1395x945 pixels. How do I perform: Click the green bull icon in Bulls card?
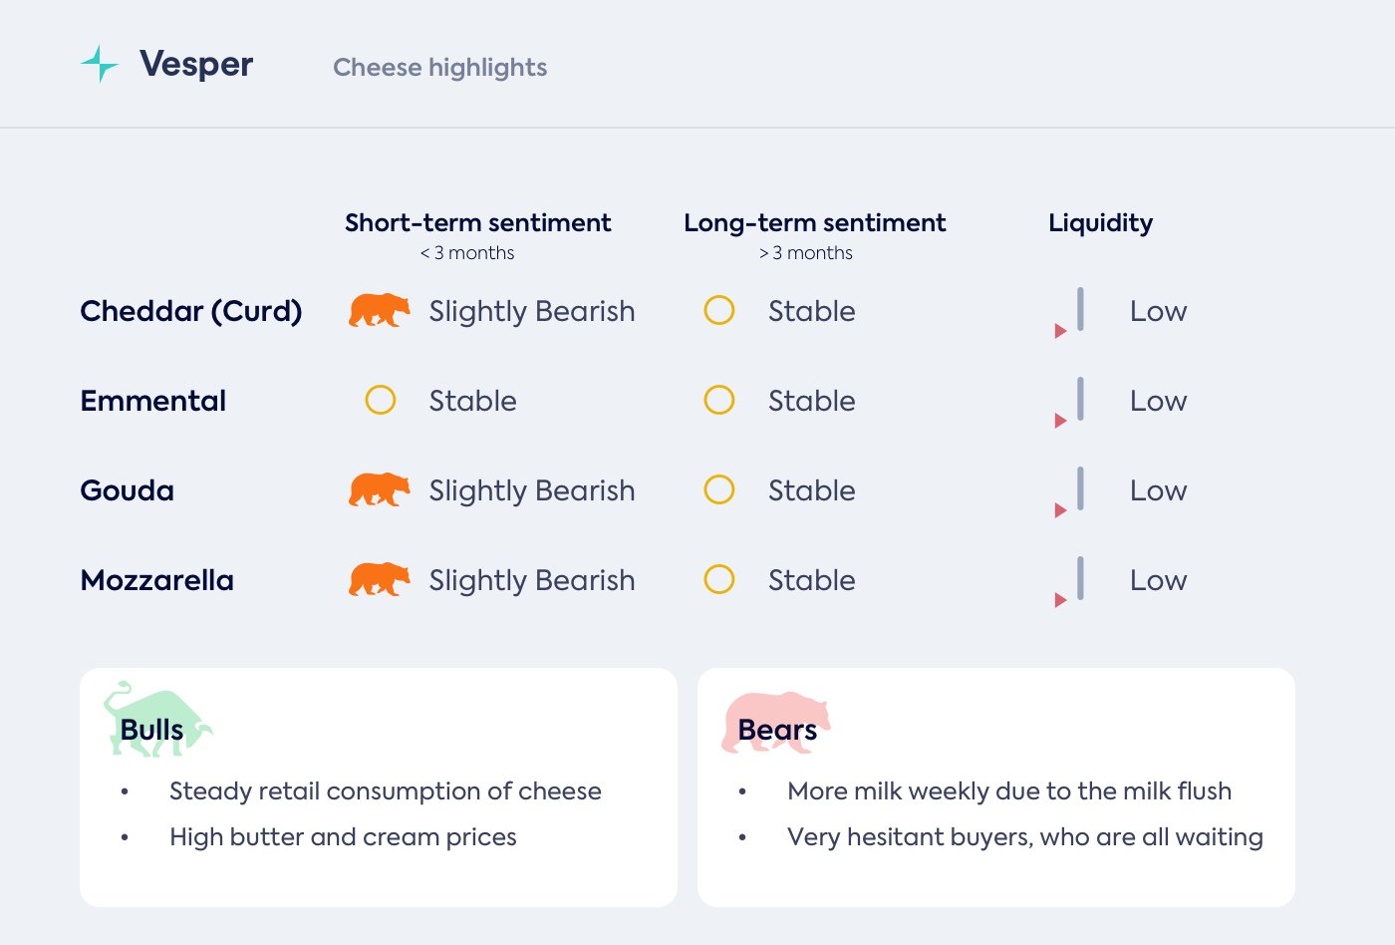point(156,719)
